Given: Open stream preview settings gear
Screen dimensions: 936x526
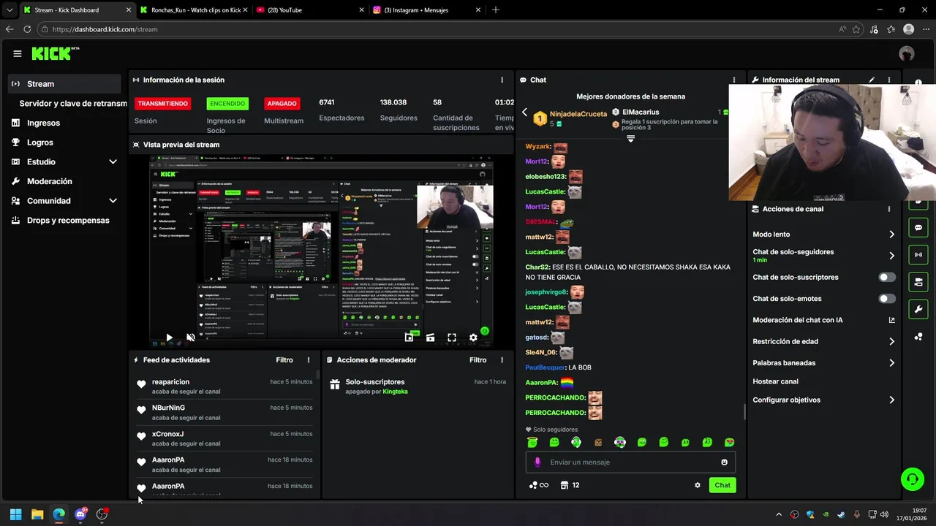Looking at the screenshot, I should 473,338.
